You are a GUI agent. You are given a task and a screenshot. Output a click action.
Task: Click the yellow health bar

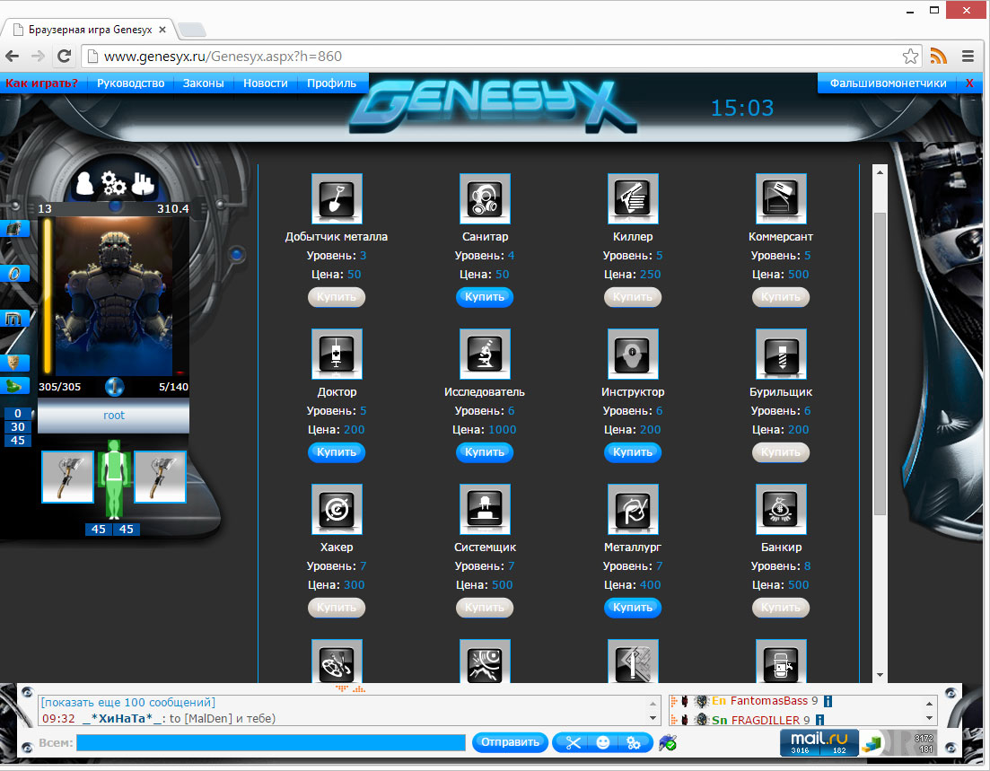48,296
